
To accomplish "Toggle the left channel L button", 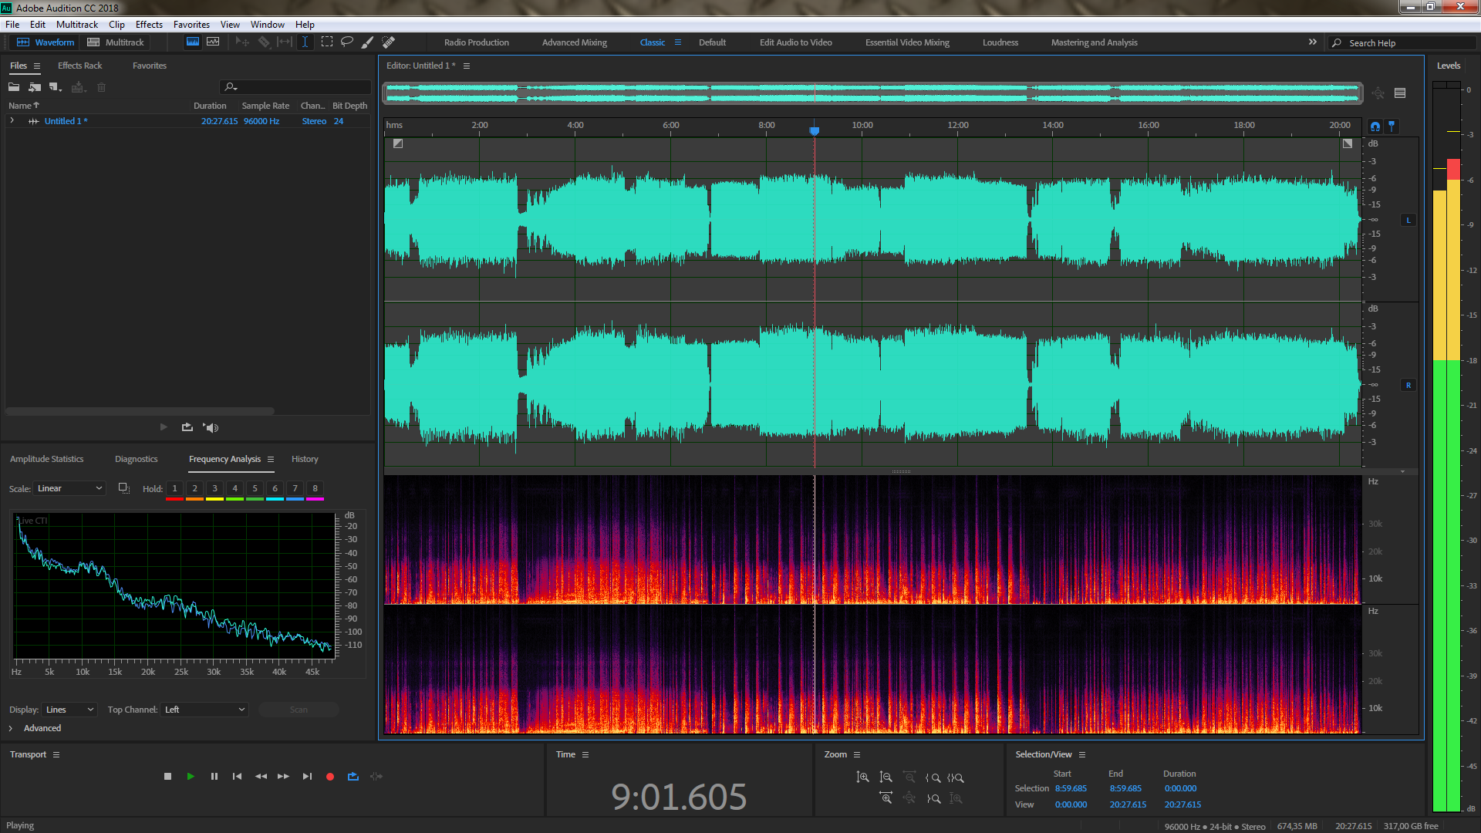I will [x=1408, y=221].
